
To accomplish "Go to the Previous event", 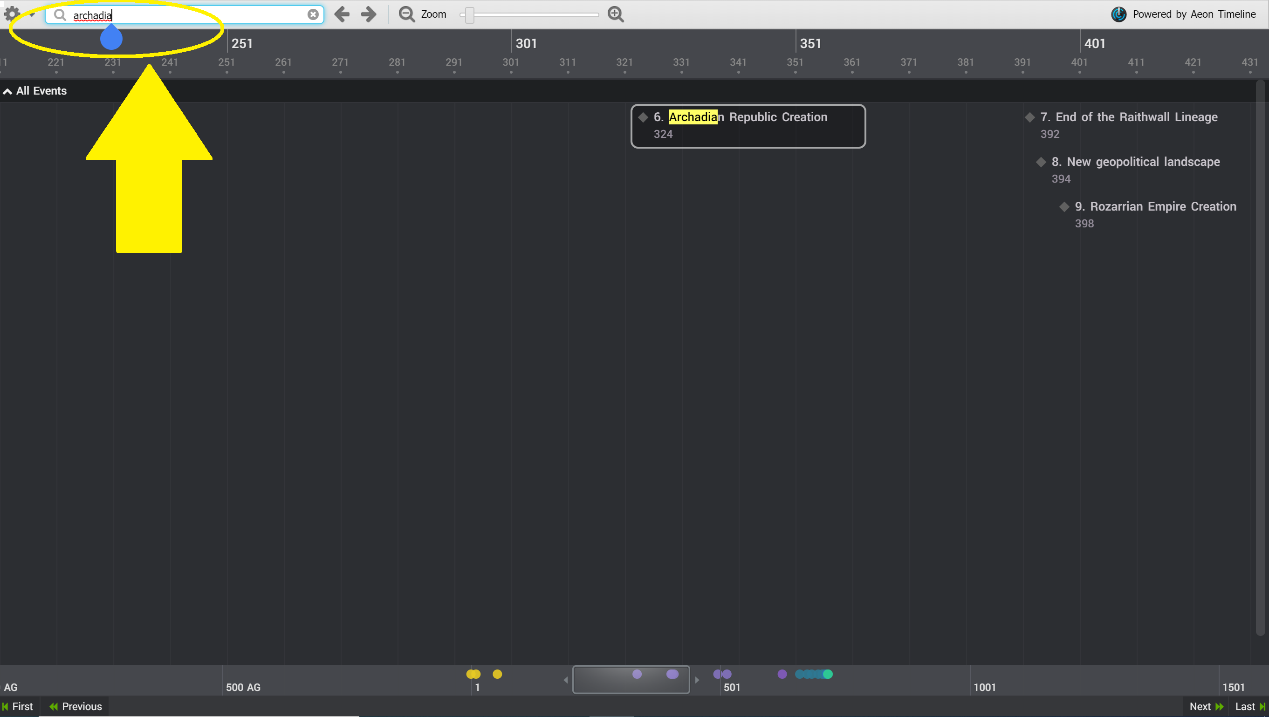I will click(75, 706).
